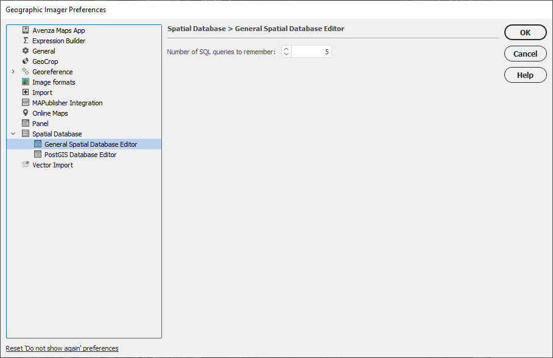Click the Spatial Database icon
Screen dimensions: 553x358
pyautogui.click(x=26, y=134)
